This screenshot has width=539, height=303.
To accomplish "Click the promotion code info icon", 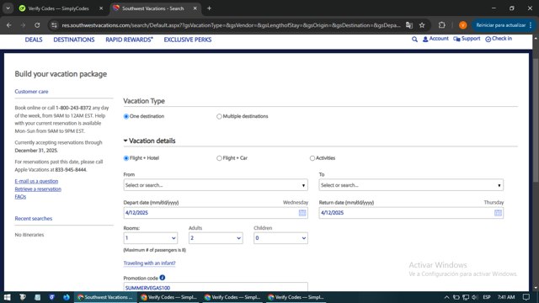I will point(163,278).
